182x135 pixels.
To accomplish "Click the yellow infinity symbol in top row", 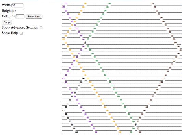I will [85, 3].
